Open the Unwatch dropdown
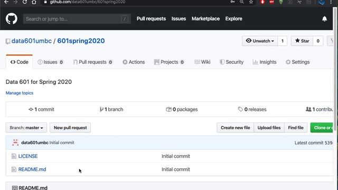Screen dimensions: 338x190 [x=260, y=41]
